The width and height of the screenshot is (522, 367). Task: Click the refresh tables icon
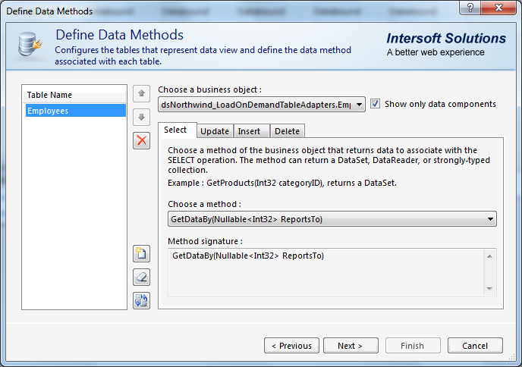pos(141,300)
